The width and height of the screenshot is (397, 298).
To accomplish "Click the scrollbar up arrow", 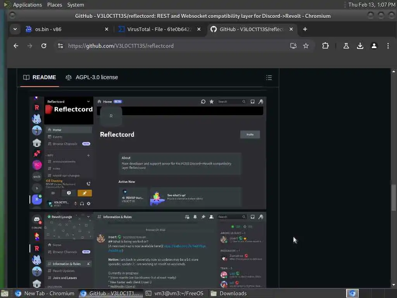I will click(393, 71).
